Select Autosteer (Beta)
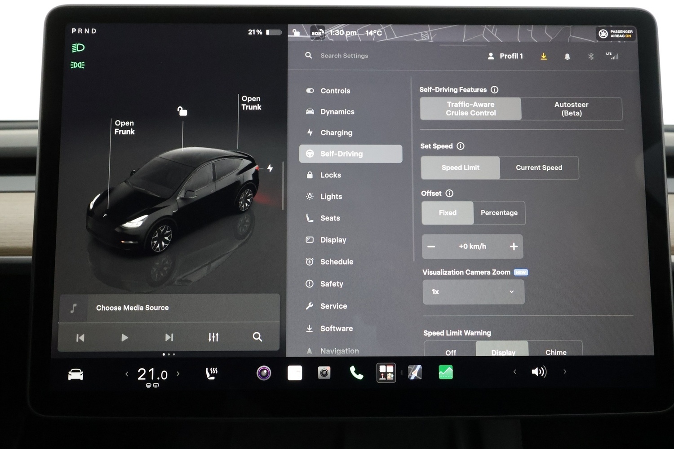Image resolution: width=674 pixels, height=449 pixels. tap(572, 109)
